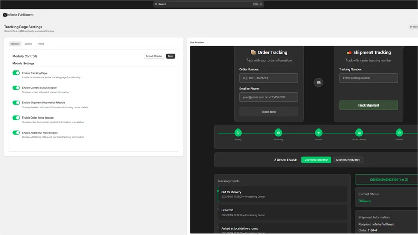This screenshot has width=418, height=235.
Task: Toggle Enable Order Items Module switch
Action: tap(16, 118)
